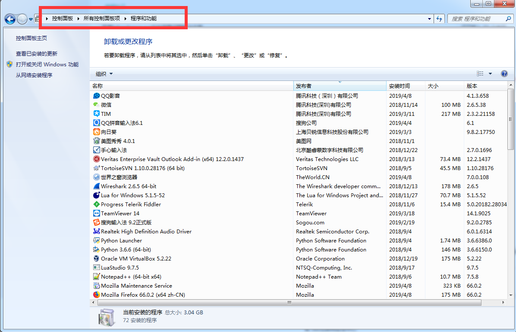
Task: Click the 世界之窗浏览器 icon
Action: pyautogui.click(x=96, y=177)
